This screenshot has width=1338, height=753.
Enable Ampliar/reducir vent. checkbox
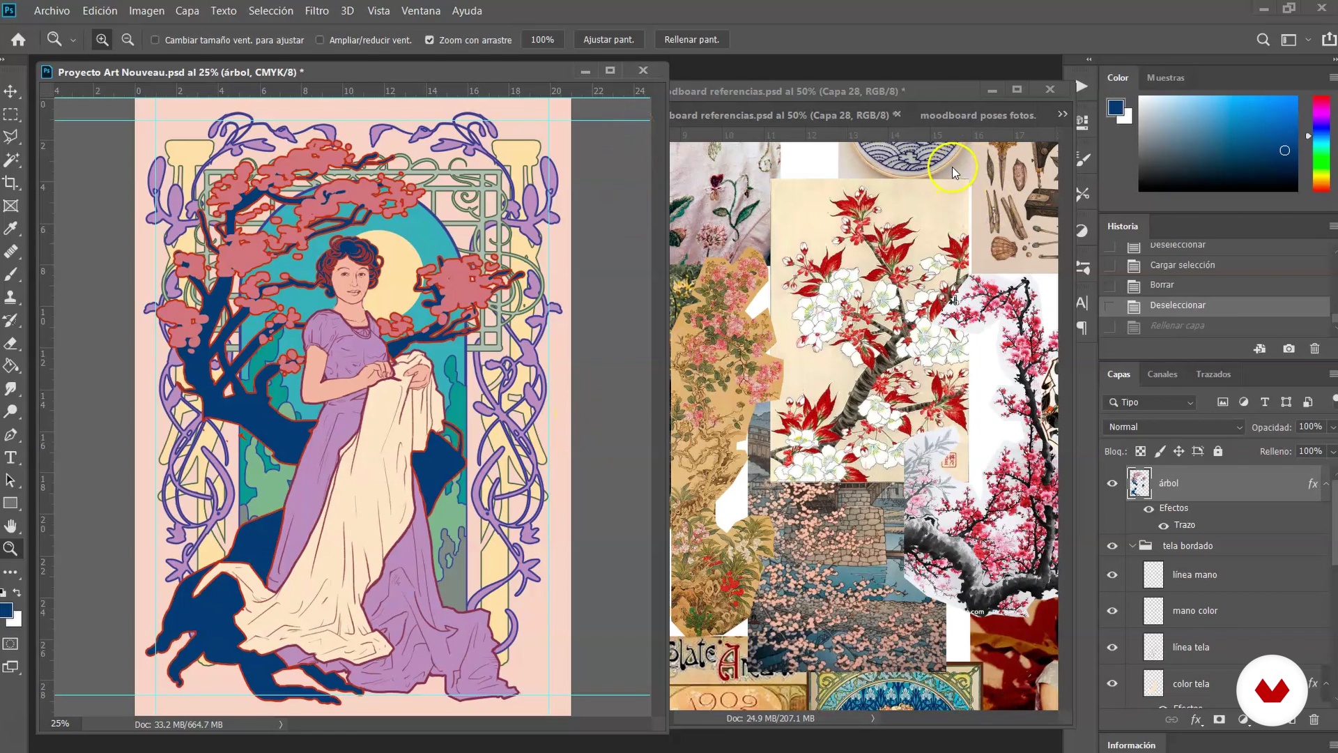click(x=320, y=40)
